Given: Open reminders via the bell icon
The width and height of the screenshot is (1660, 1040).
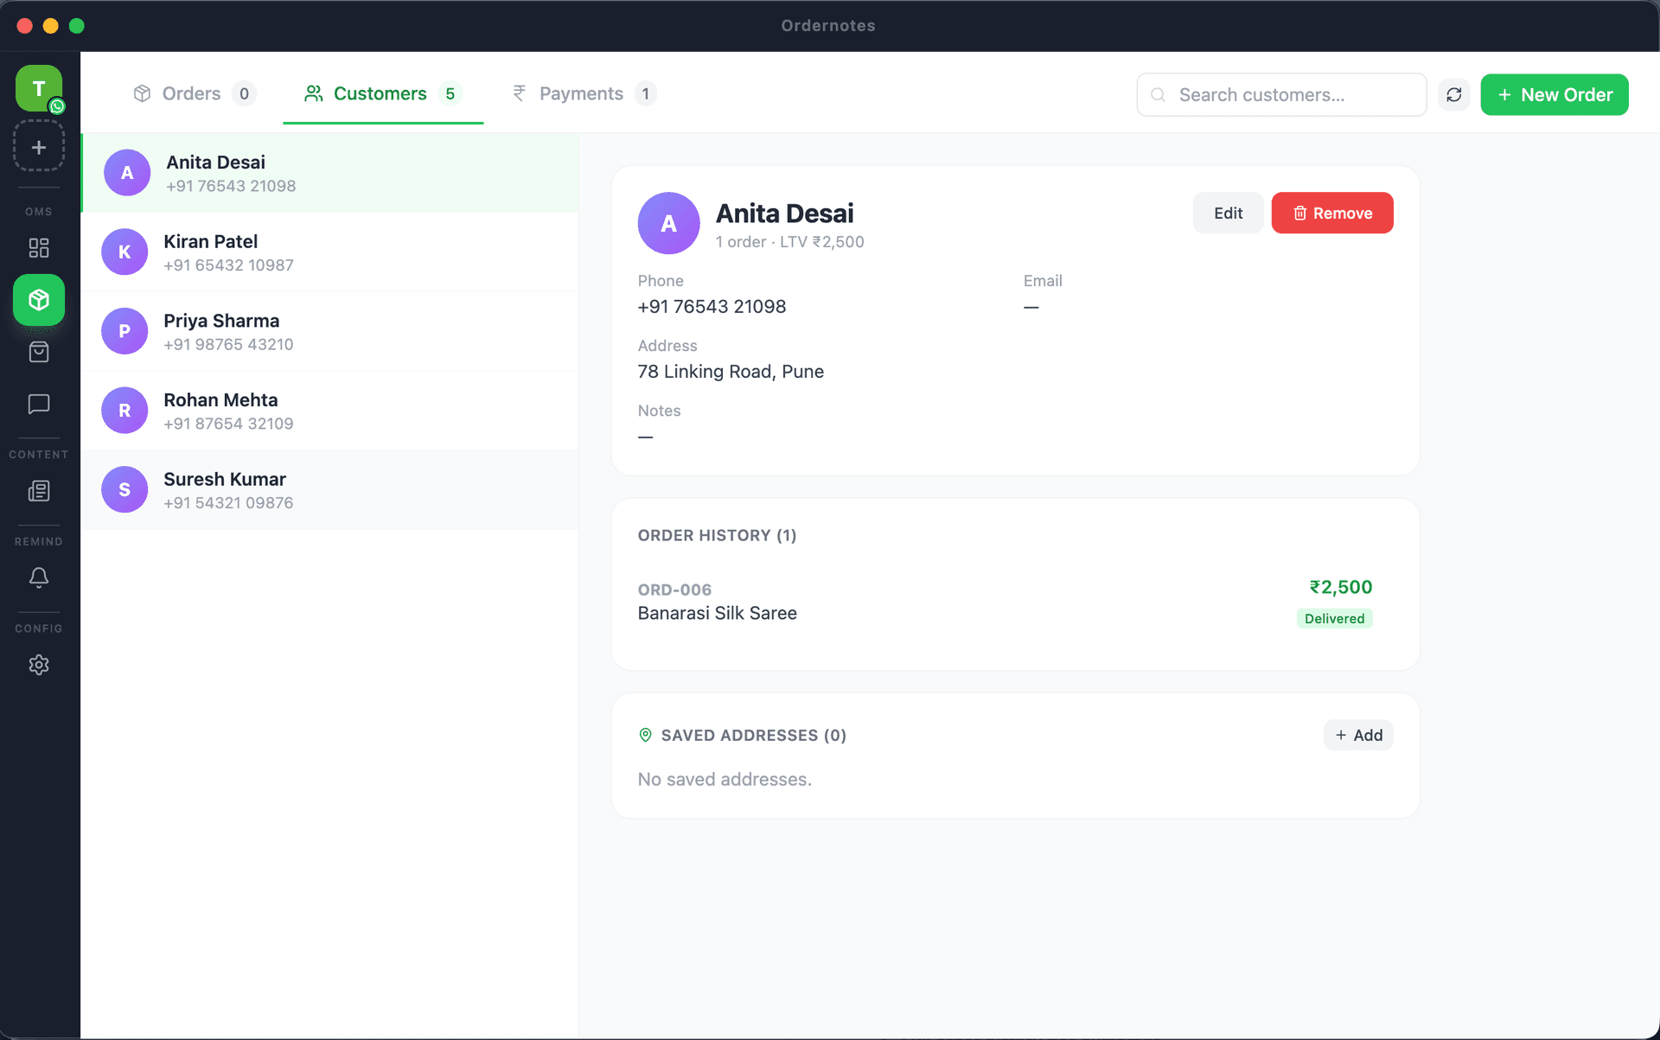Looking at the screenshot, I should point(38,577).
